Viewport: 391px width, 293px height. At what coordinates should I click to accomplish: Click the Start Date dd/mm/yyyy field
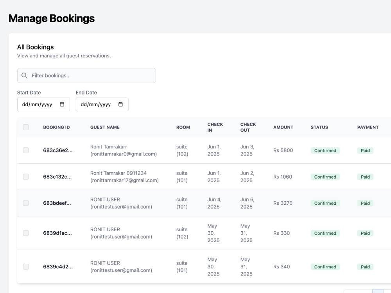[x=43, y=104]
